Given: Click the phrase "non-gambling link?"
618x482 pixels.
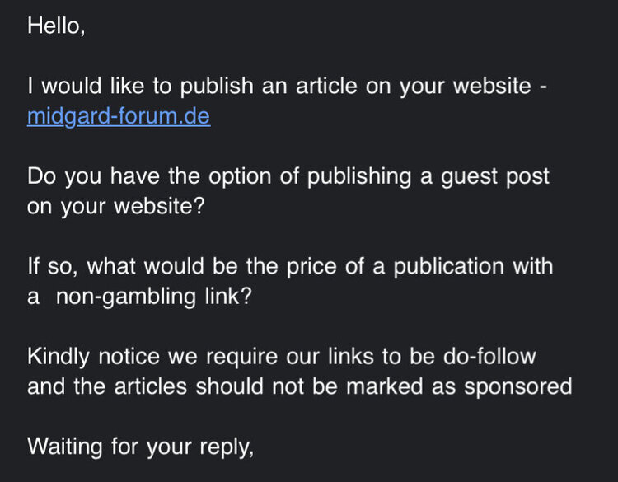Looking at the screenshot, I should click(x=153, y=297).
